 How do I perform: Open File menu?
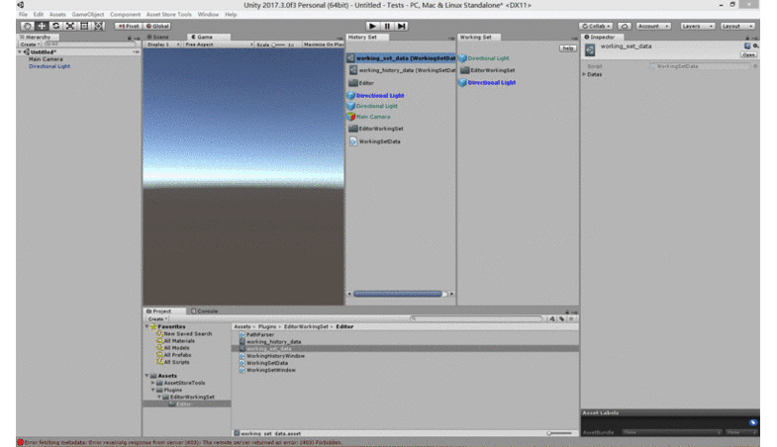23,15
